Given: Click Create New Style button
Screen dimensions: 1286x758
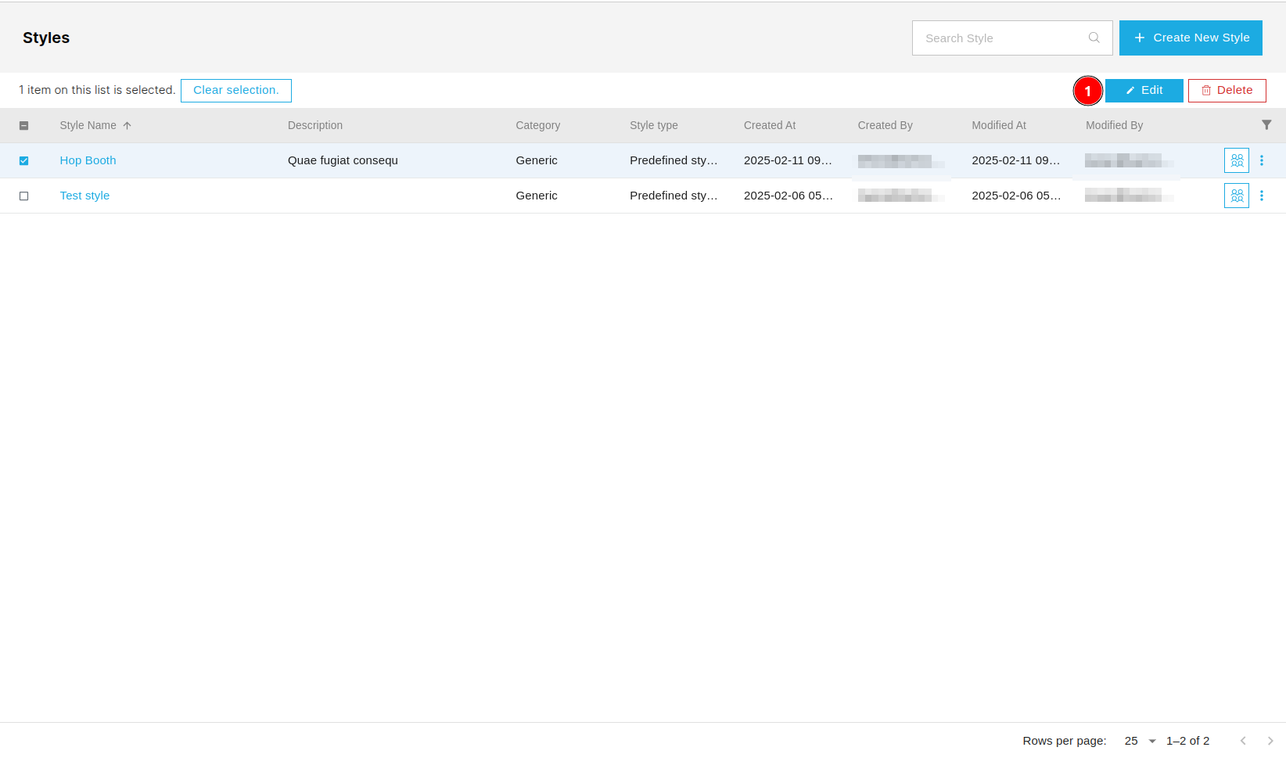Looking at the screenshot, I should (1191, 38).
